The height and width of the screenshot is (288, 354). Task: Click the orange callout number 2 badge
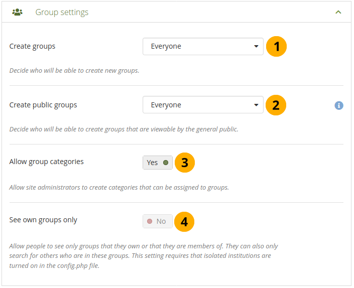coord(276,105)
